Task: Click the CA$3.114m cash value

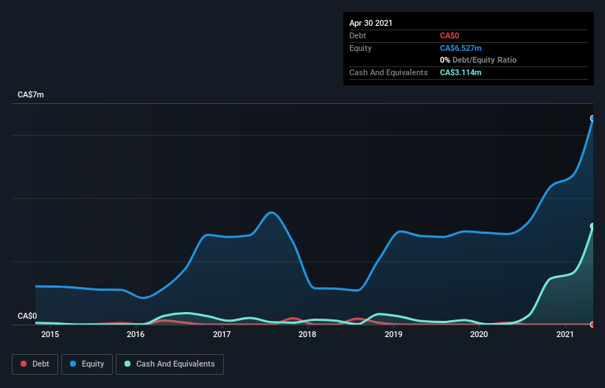Action: [461, 72]
